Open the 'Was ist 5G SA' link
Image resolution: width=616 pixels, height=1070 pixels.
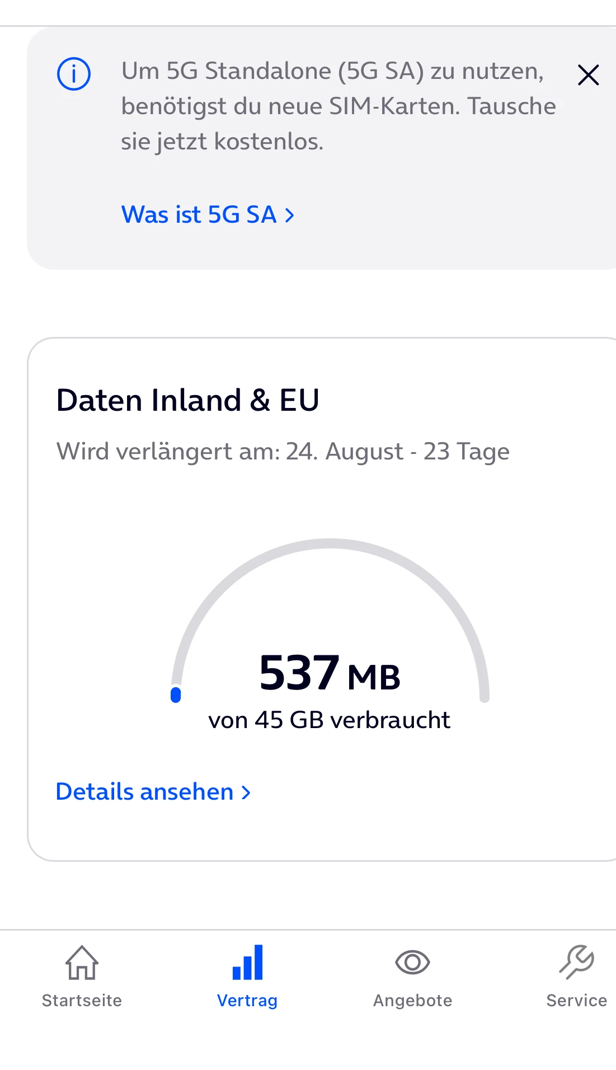(x=199, y=215)
